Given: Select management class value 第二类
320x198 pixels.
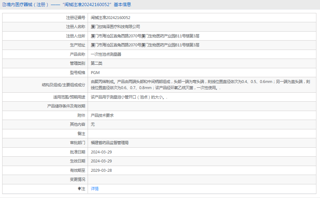Looking at the screenshot, I should click(x=97, y=64).
